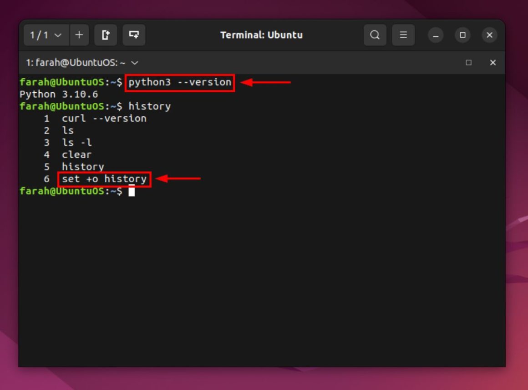Open the 1/1 session switcher dropdown
528x390 pixels.
coord(46,35)
